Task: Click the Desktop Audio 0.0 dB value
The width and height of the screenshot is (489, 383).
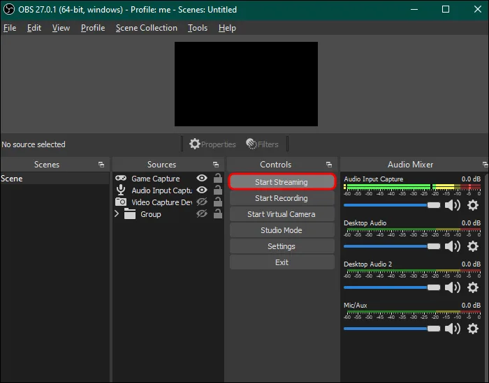Action: (x=471, y=223)
